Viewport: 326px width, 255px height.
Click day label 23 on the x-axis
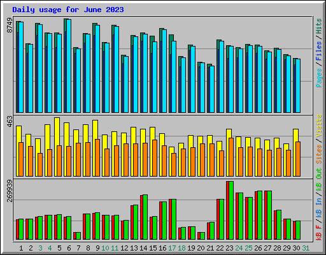pyautogui.click(x=229, y=248)
